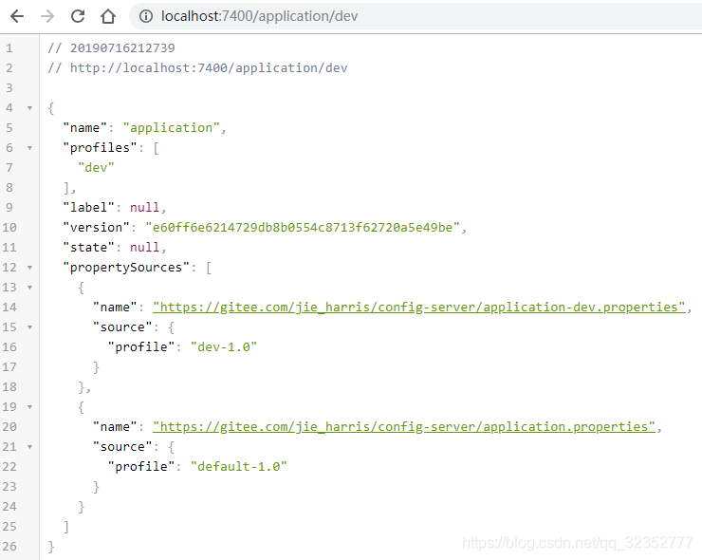Viewport: 702px width, 560px height.
Task: Collapse the second propertySource object at line 19
Action: pos(29,407)
